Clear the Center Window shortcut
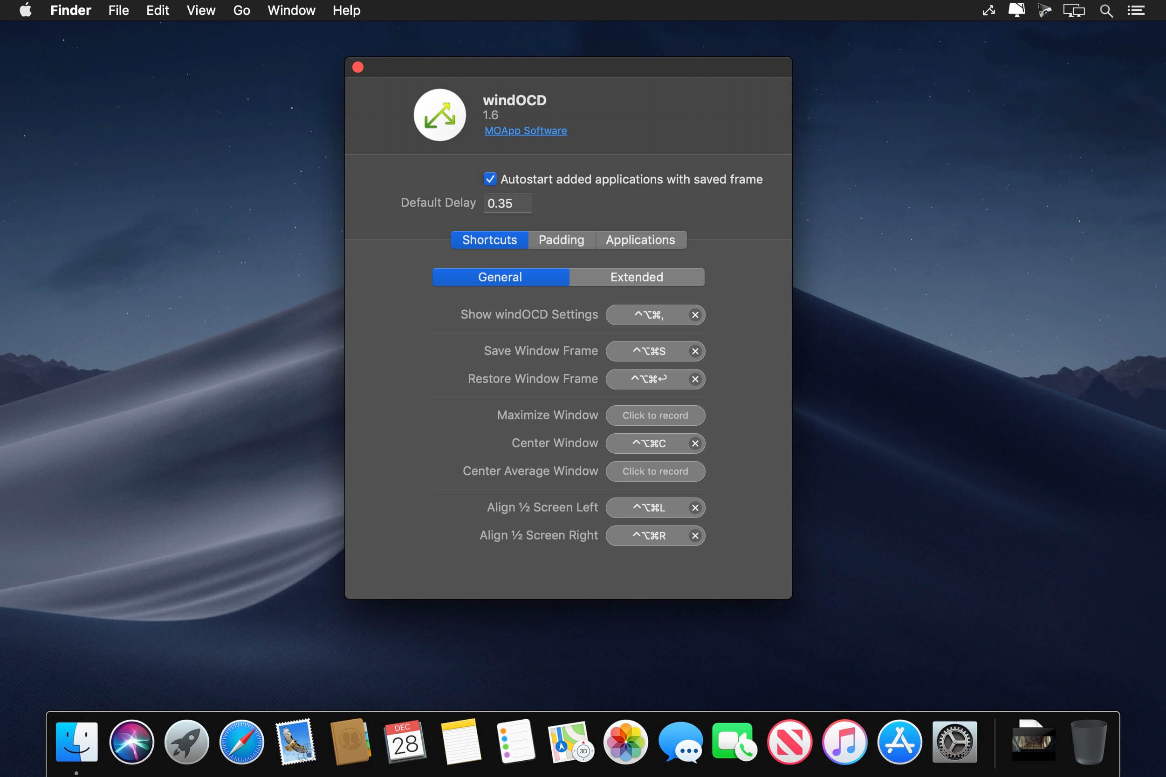 (x=695, y=443)
